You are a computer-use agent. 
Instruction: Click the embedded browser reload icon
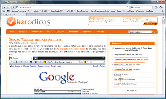(x=31, y=62)
